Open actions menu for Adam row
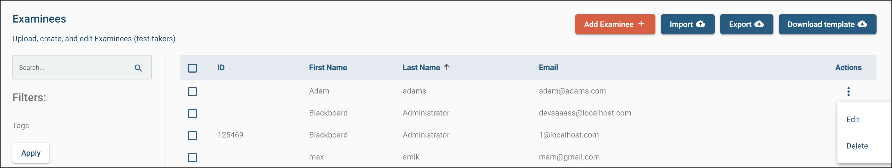Image resolution: width=892 pixels, height=168 pixels. coord(848,91)
